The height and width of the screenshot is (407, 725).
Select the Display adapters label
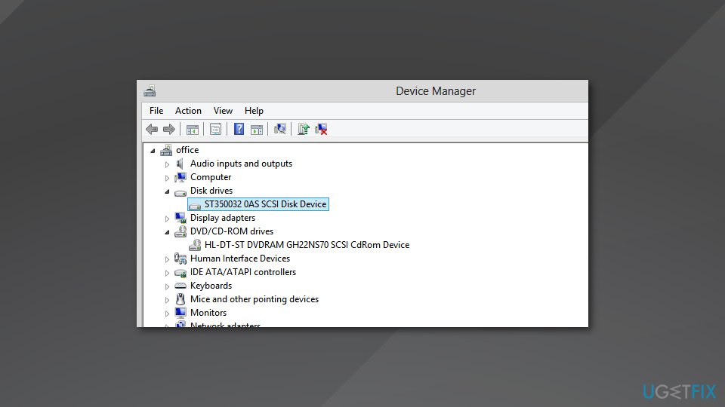pyautogui.click(x=222, y=218)
